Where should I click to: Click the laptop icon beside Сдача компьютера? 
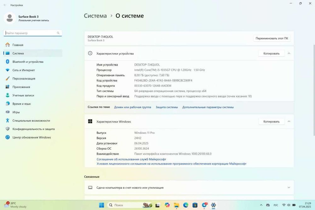[90, 188]
